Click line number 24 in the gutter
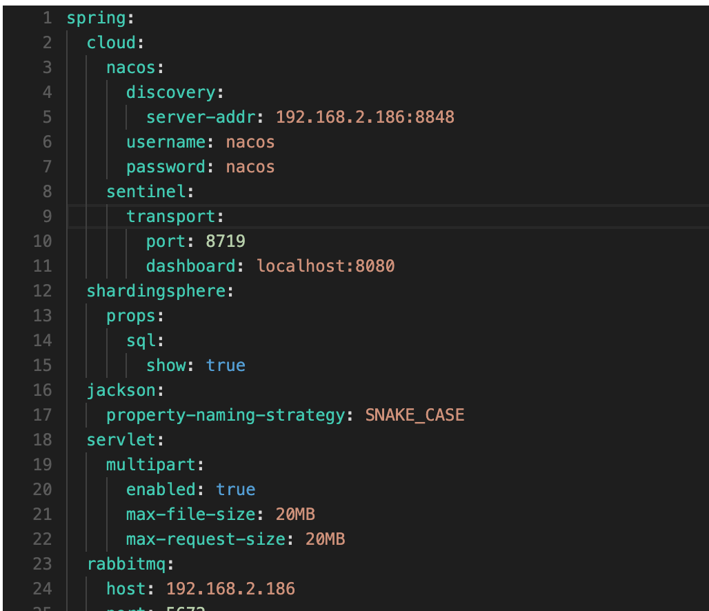This screenshot has width=709, height=611. pos(43,589)
